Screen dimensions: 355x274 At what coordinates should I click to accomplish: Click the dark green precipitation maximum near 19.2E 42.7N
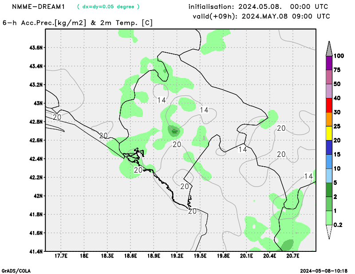(x=174, y=131)
